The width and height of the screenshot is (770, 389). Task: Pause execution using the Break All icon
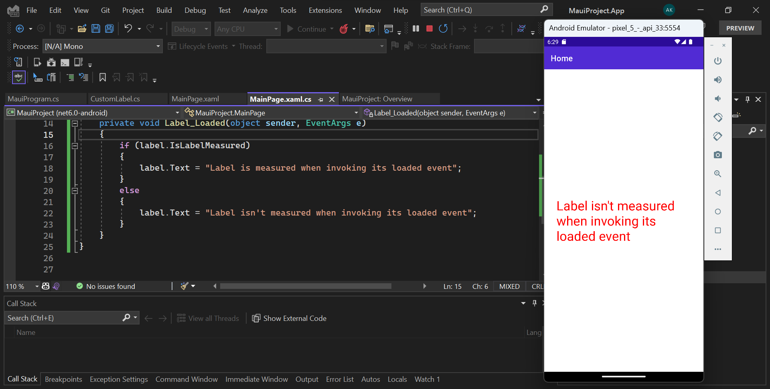click(x=415, y=28)
